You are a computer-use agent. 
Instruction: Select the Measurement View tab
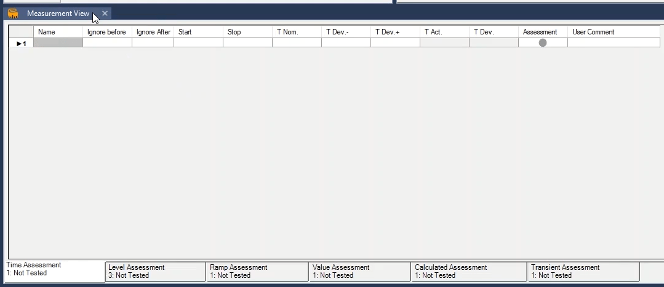pyautogui.click(x=58, y=14)
